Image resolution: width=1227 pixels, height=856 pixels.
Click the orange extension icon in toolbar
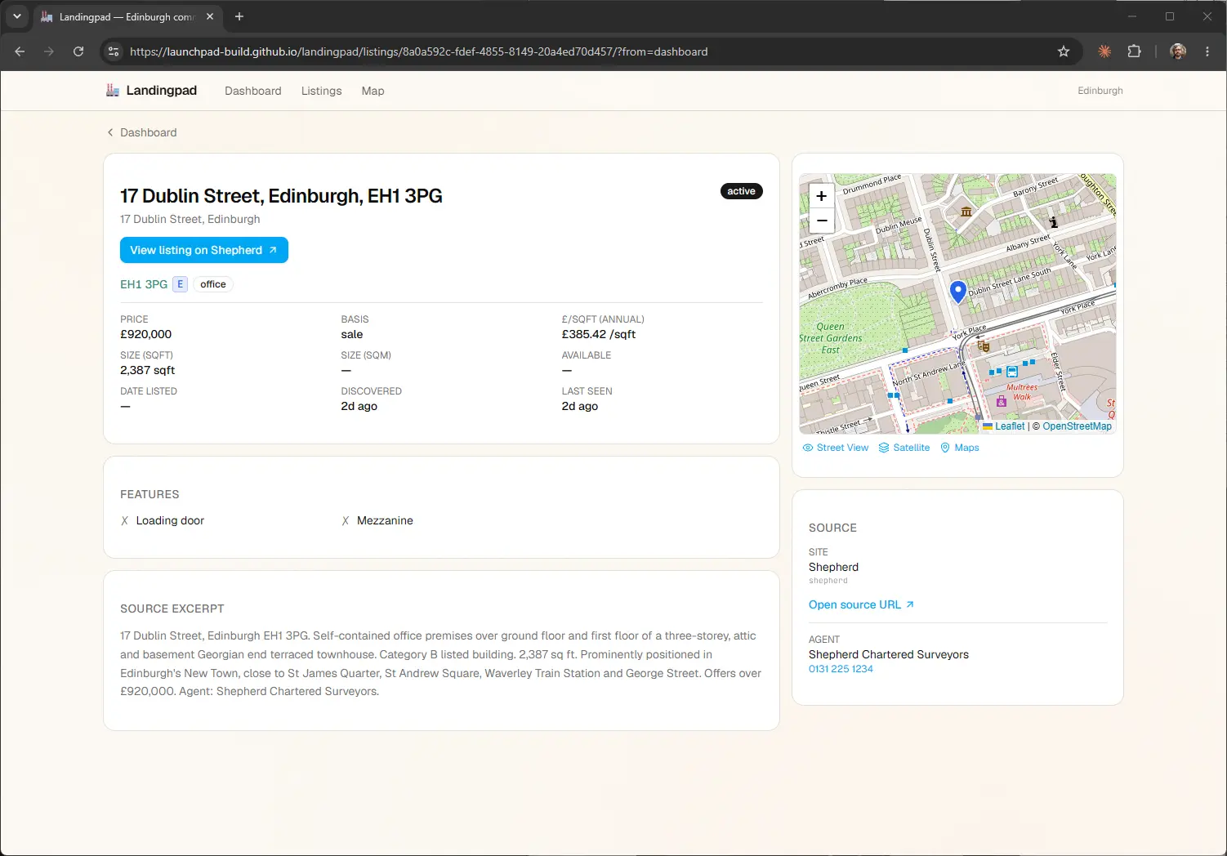point(1104,51)
